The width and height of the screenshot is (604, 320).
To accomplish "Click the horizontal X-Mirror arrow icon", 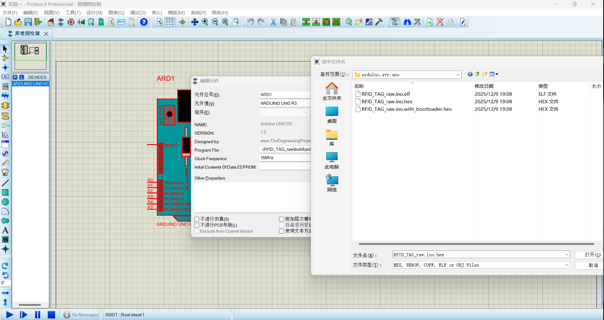I will [x=5, y=293].
